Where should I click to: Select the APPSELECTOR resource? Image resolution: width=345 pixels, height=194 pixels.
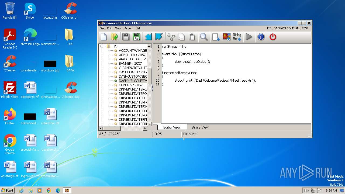point(133,59)
